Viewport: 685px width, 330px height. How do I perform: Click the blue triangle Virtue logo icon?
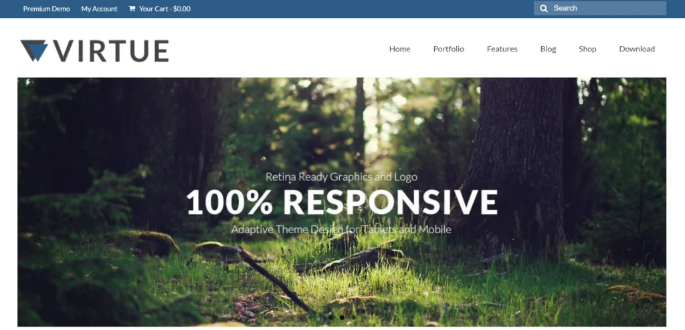tap(34, 51)
